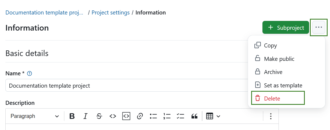
Task: Insert a code block
Action: coord(126,116)
